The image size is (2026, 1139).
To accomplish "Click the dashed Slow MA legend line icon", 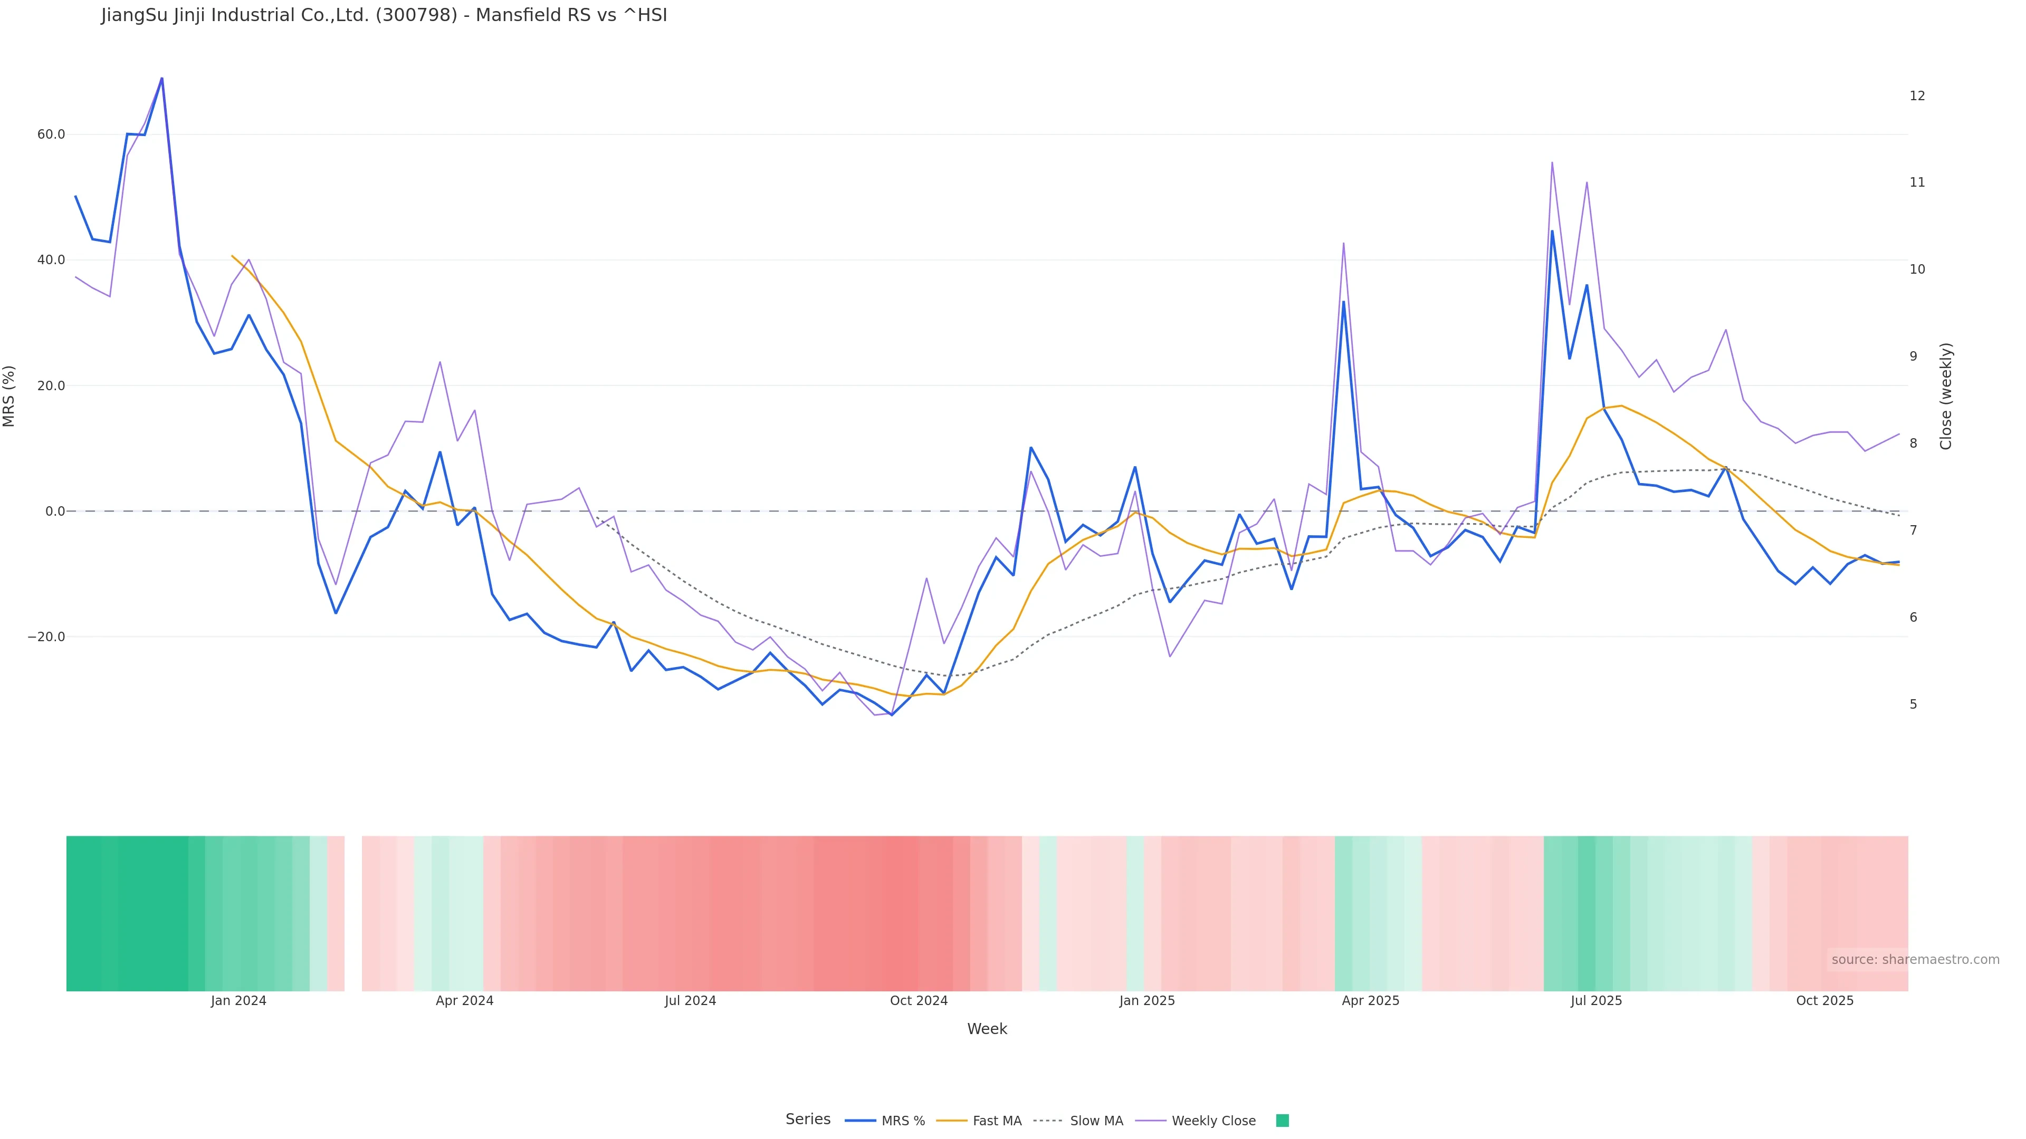I will [x=1048, y=1121].
